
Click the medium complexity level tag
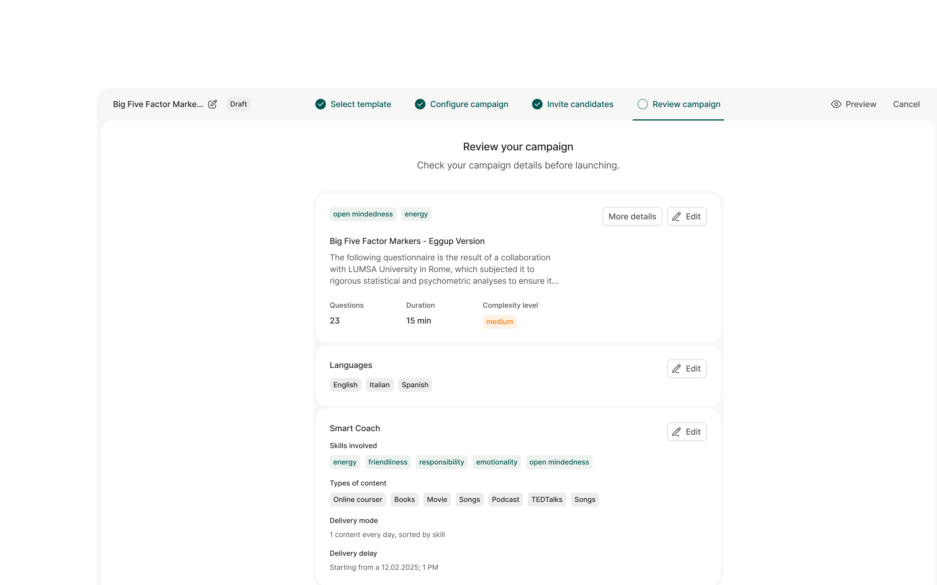point(500,321)
